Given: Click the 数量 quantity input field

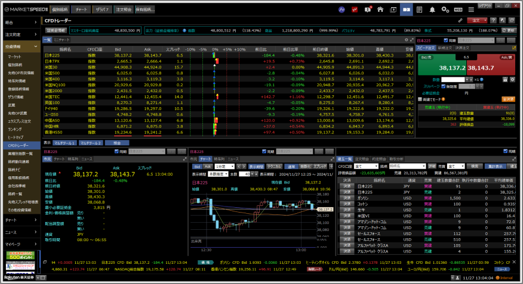Looking at the screenshot, I should (453, 80).
